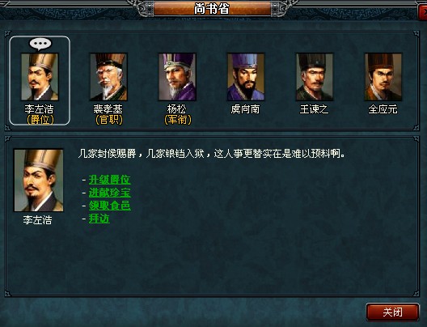Click the 尚书省 title banner
Viewport: 427px width, 327px height.
point(212,9)
